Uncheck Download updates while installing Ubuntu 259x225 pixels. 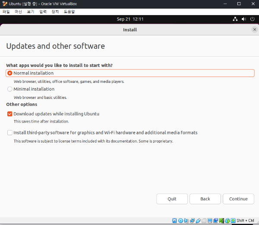[x=10, y=114]
